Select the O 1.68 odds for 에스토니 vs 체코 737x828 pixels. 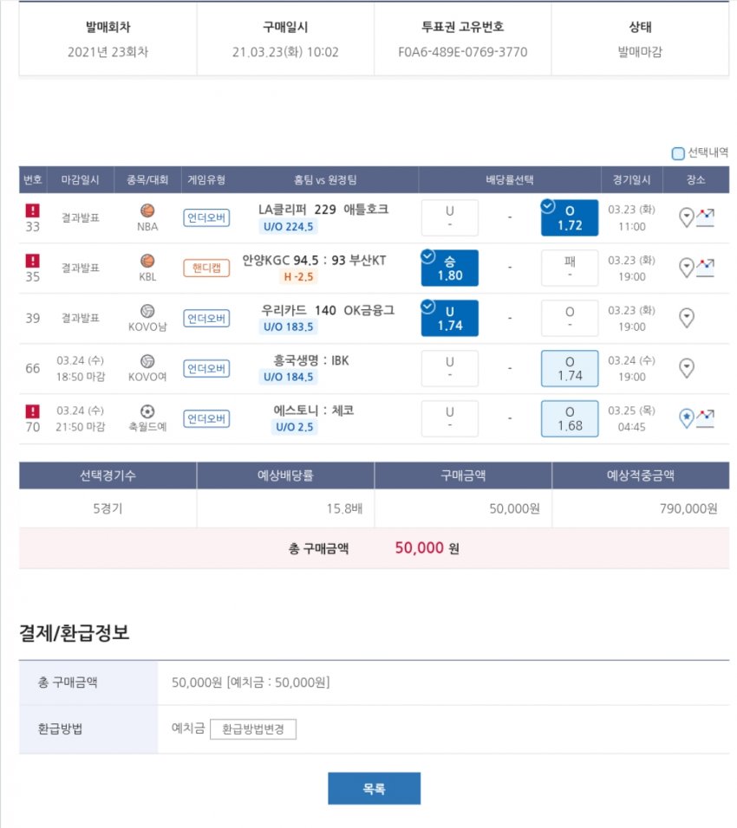(569, 418)
